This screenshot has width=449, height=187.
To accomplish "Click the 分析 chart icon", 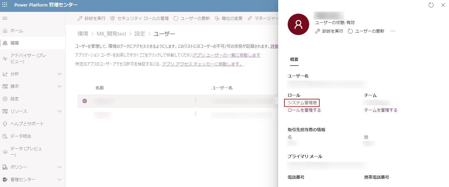I will [x=5, y=74].
